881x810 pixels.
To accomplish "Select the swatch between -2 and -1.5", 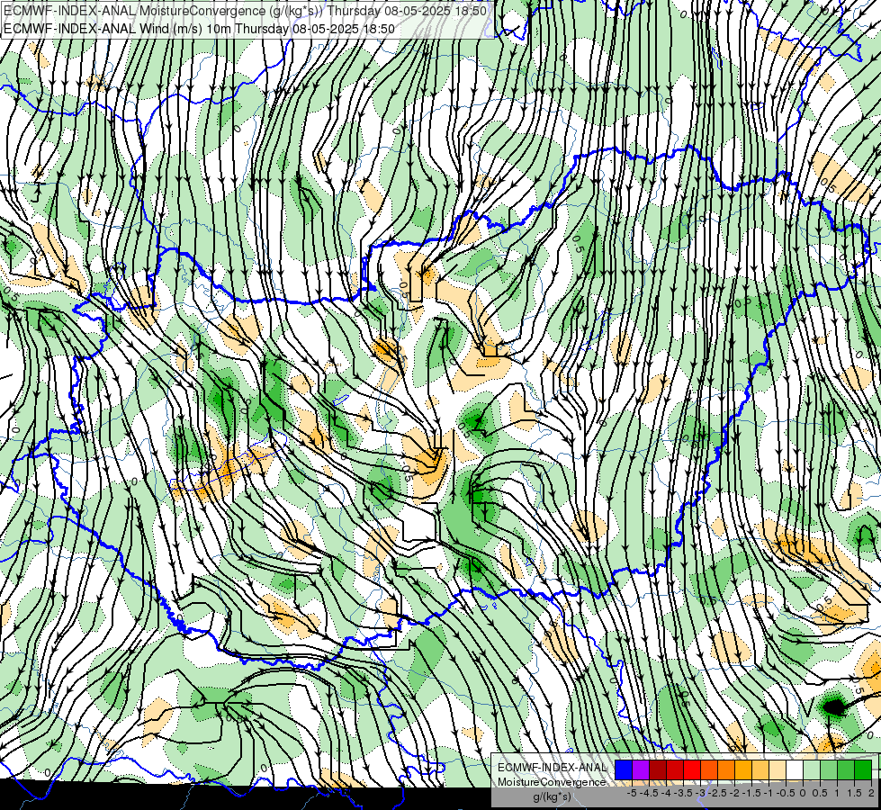I will tap(743, 770).
